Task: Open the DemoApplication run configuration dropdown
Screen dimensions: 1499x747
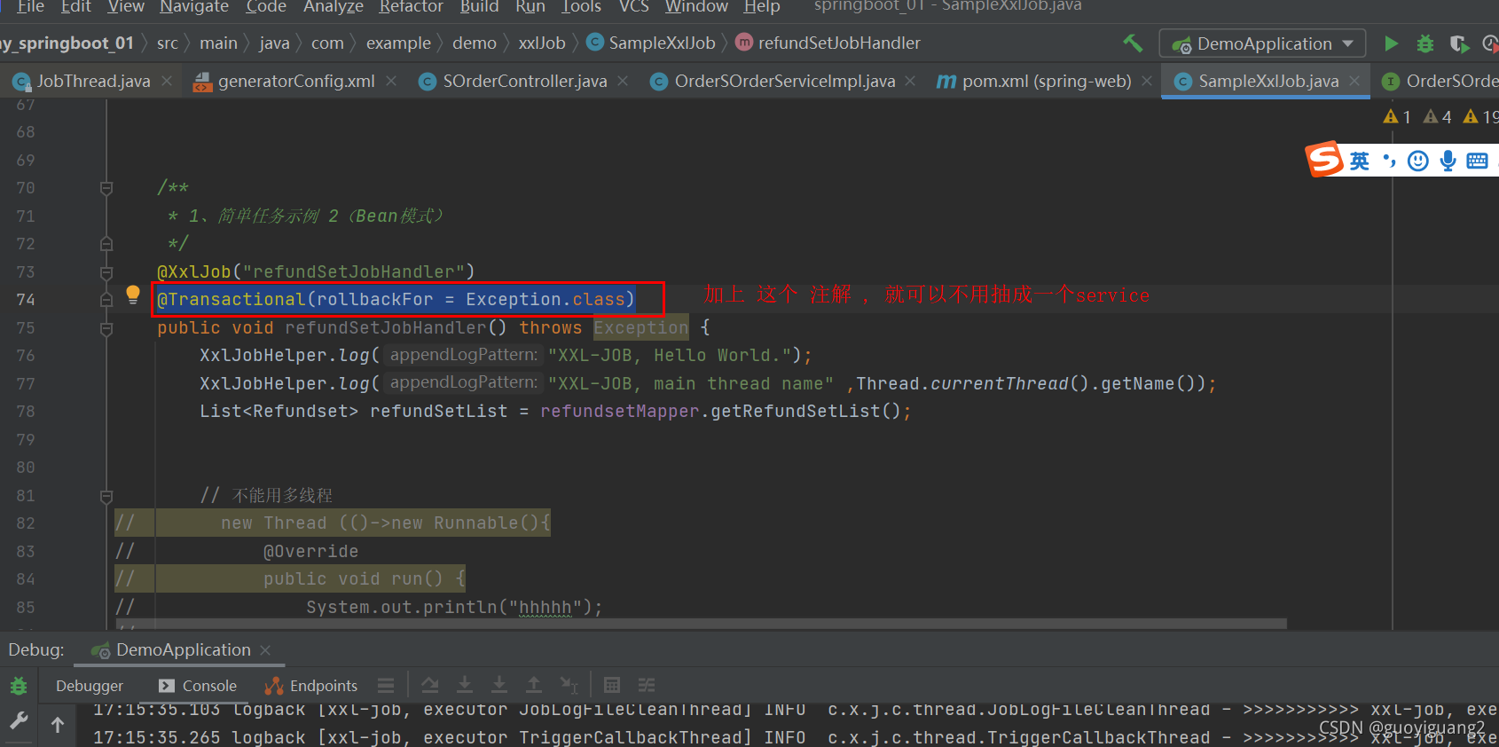Action: coord(1262,43)
